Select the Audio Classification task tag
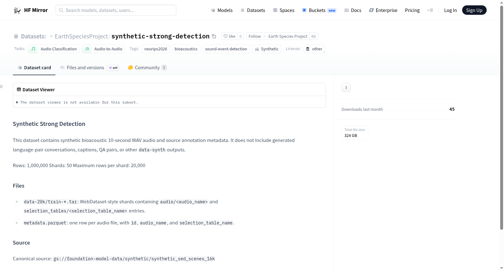The height and width of the screenshot is (271, 504). (x=54, y=49)
